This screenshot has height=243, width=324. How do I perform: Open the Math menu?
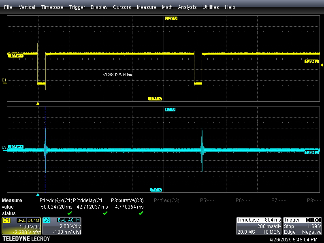click(x=167, y=7)
